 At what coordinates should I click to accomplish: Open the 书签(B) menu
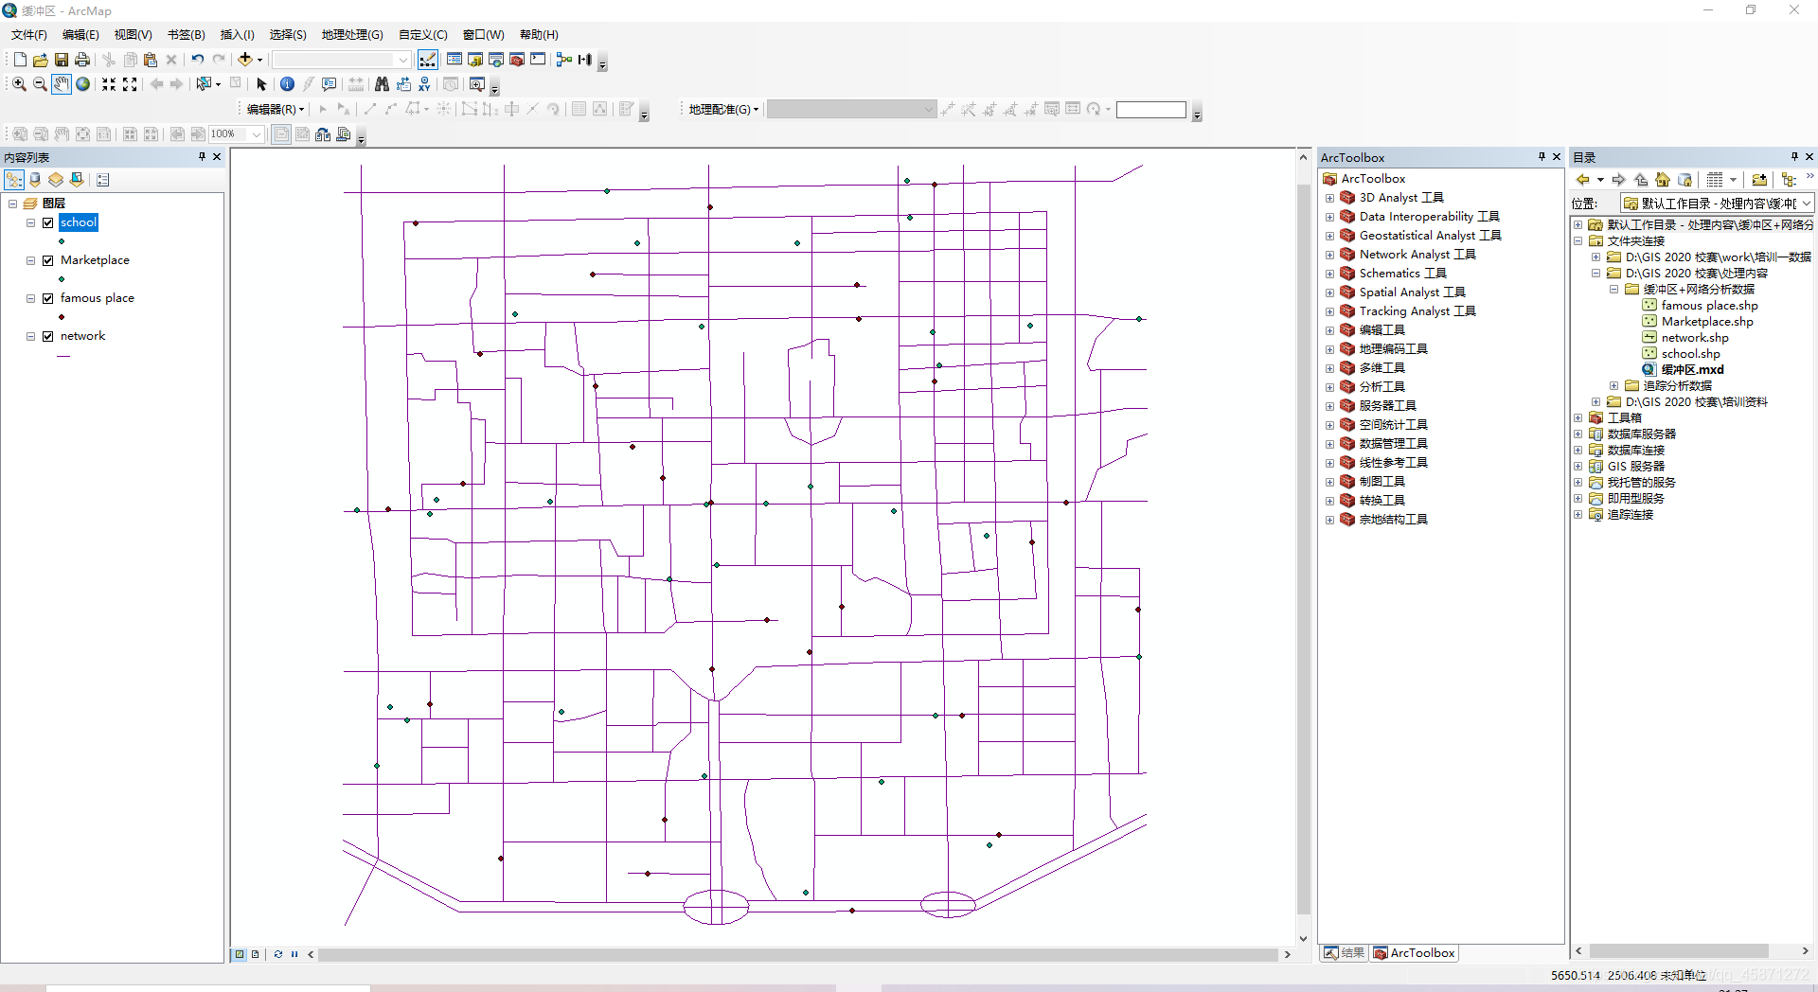point(186,35)
